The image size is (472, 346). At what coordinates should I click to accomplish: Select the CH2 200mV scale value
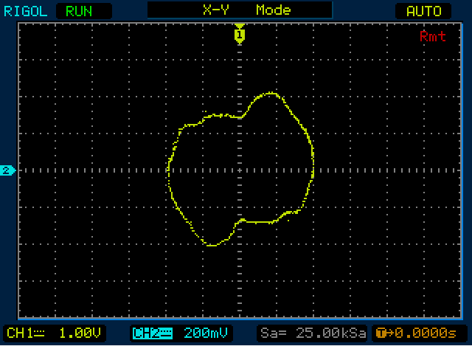206,333
